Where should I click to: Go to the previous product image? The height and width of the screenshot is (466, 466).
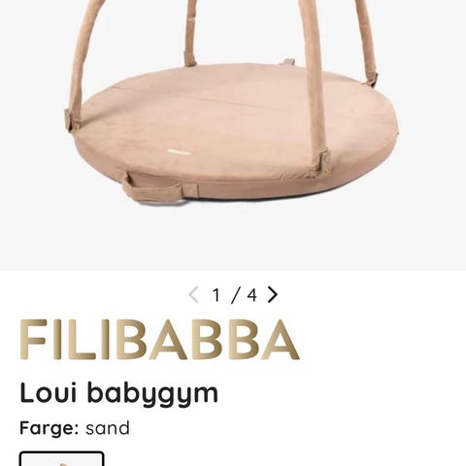(193, 294)
